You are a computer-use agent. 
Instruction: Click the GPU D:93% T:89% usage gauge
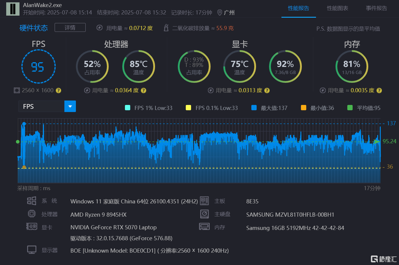[194, 67]
